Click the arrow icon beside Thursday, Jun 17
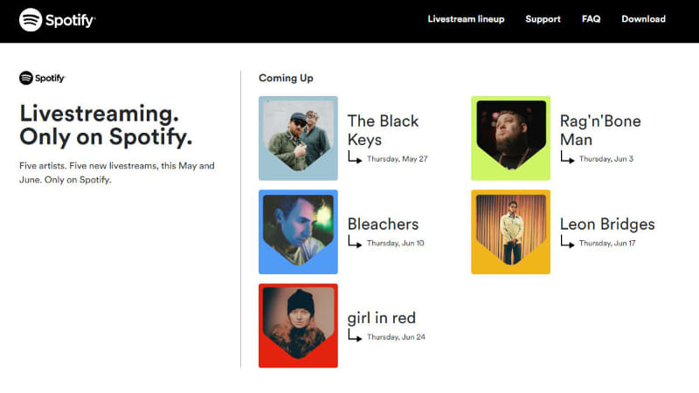Viewport: 699px width, 393px height. coord(567,242)
